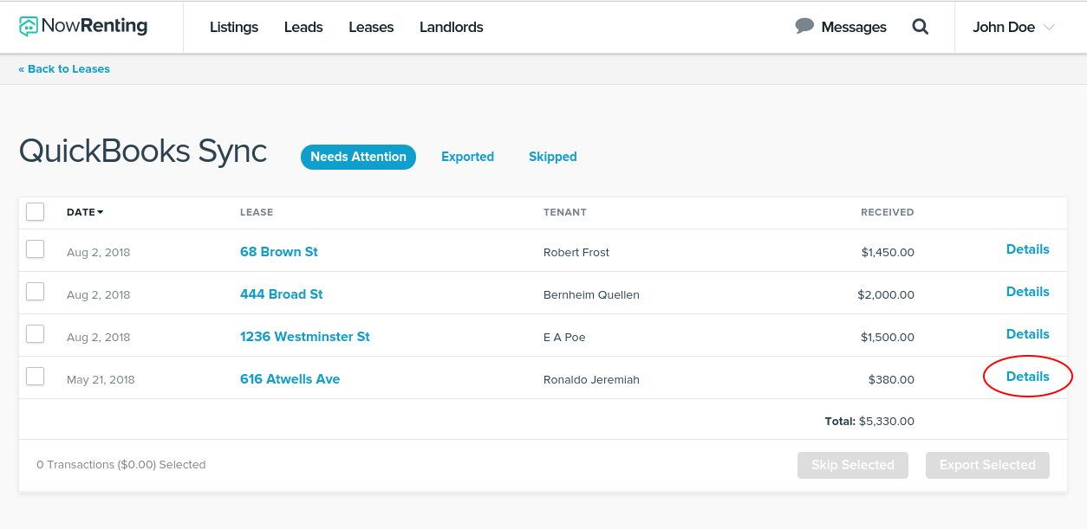1087x529 pixels.
Task: Click tenant name E A Poe
Action: coord(564,338)
